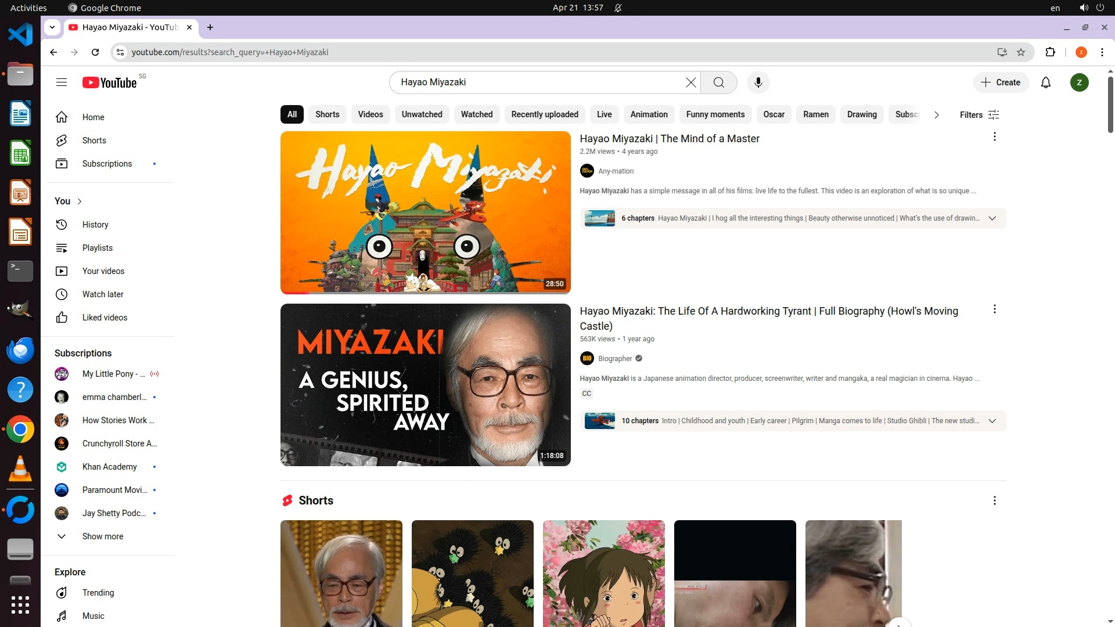Viewport: 1115px width, 627px height.
Task: Expand the 10 chapters dropdown
Action: point(992,421)
